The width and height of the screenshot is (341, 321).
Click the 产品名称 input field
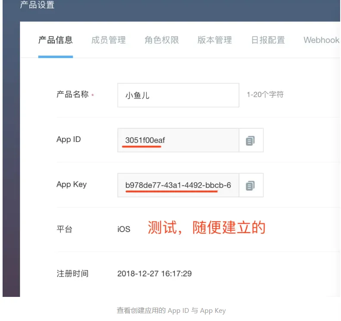point(178,95)
